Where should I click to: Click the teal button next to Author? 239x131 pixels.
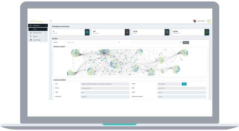click(x=184, y=84)
